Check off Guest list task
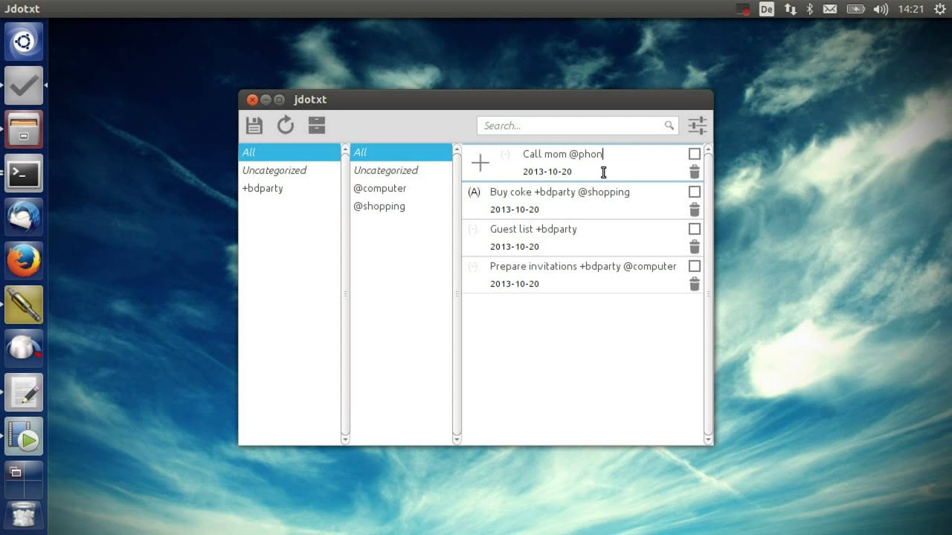The width and height of the screenshot is (952, 535). coord(695,229)
